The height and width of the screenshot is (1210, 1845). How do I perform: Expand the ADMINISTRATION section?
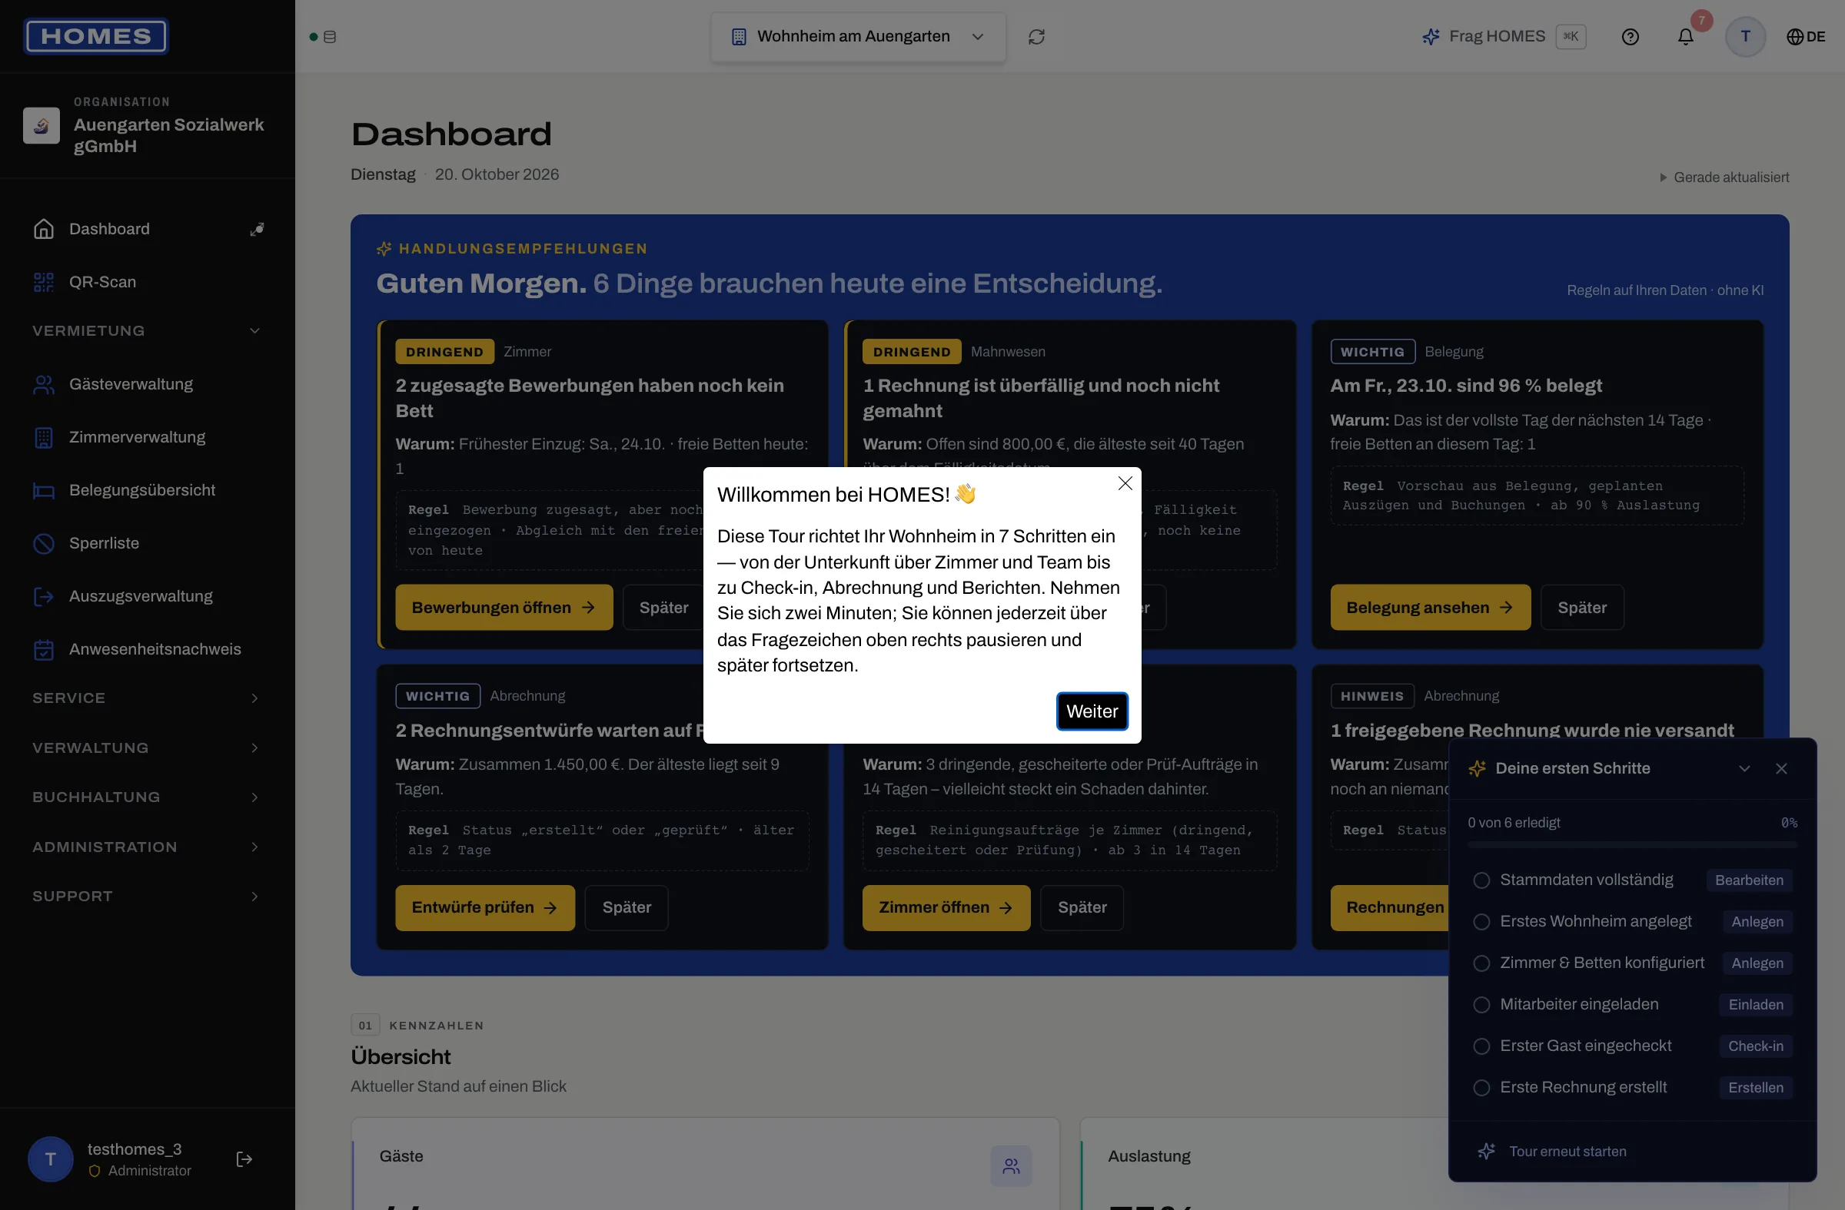[x=148, y=847]
